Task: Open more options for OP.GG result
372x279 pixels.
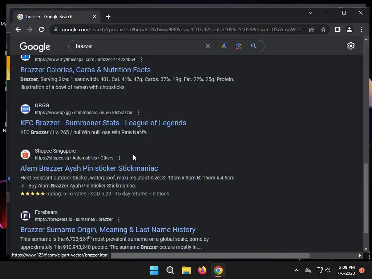Action: click(139, 113)
